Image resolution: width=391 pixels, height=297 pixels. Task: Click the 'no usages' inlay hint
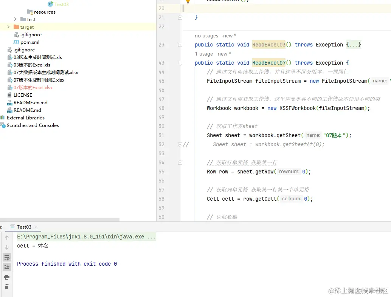point(206,36)
